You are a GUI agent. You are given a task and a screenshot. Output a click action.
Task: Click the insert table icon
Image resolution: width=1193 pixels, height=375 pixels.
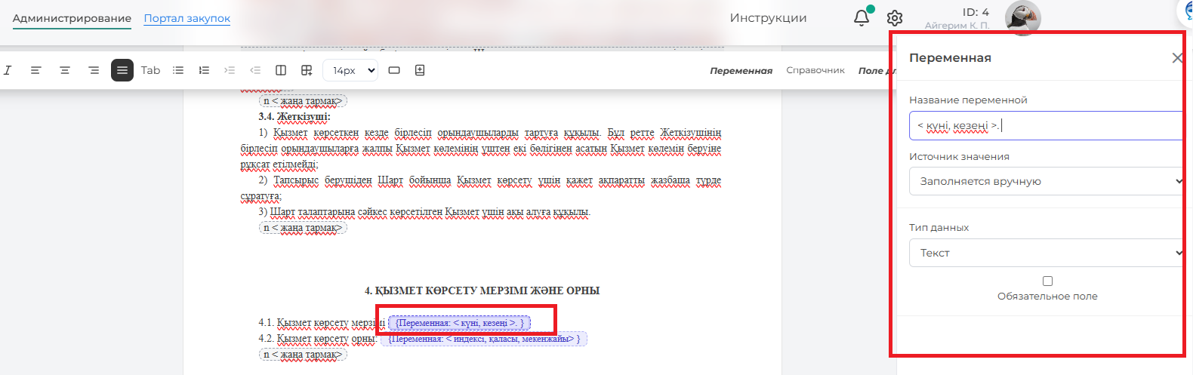pyautogui.click(x=307, y=70)
